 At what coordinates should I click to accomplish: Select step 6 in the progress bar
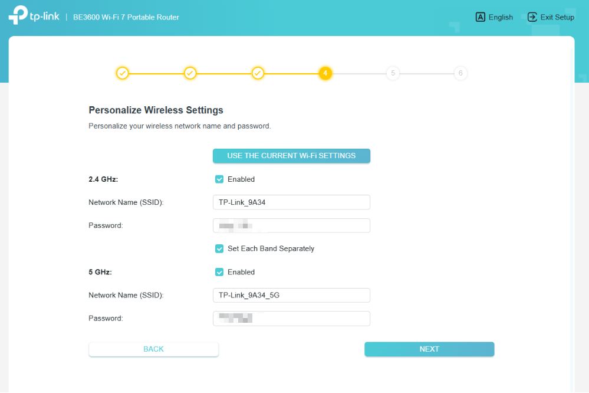coord(460,73)
